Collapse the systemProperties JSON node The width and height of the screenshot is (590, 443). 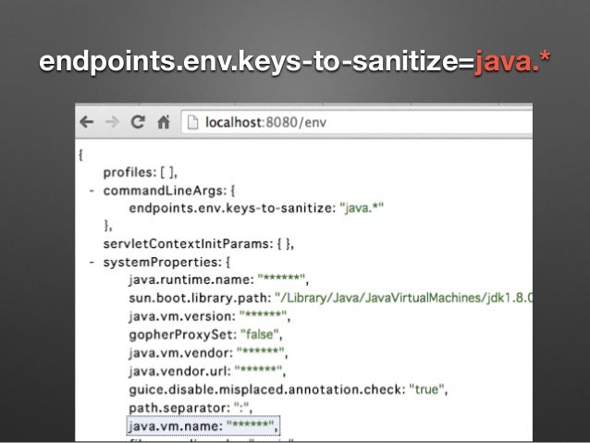pyautogui.click(x=92, y=262)
